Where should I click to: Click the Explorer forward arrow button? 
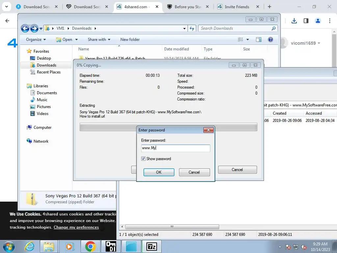click(x=34, y=28)
